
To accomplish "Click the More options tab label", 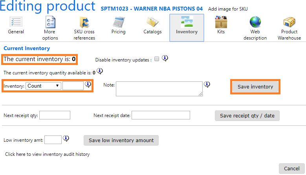I will coord(50,35).
